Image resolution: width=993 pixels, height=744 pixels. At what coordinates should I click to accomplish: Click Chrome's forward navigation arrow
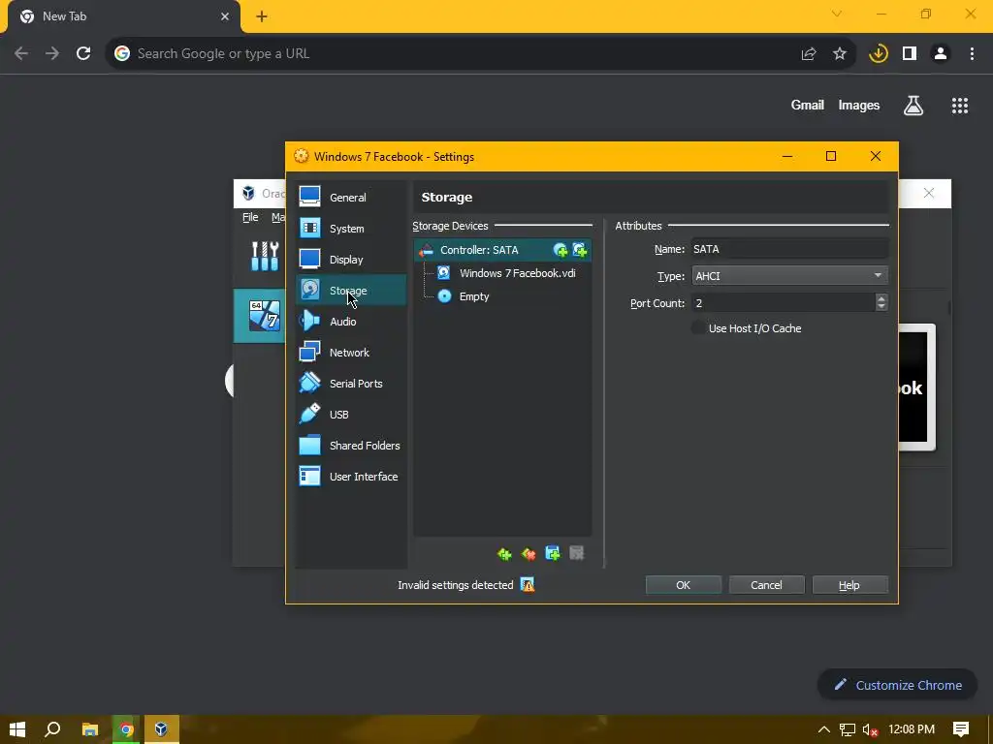pyautogui.click(x=52, y=54)
